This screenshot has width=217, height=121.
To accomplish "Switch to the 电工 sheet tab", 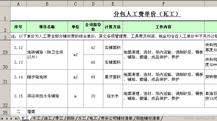I will click(93, 118).
